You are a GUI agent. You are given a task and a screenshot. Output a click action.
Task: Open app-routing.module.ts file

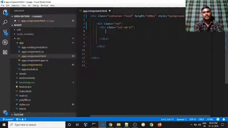pyautogui.click(x=35, y=47)
